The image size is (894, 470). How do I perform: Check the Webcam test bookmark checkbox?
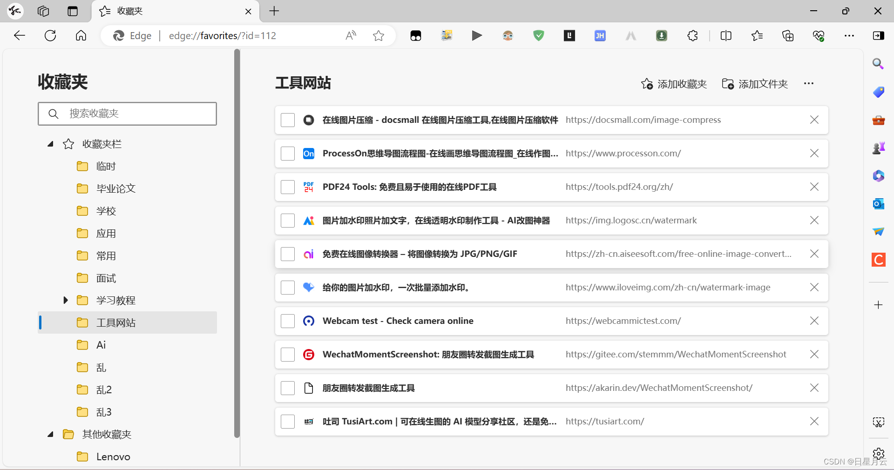(287, 321)
